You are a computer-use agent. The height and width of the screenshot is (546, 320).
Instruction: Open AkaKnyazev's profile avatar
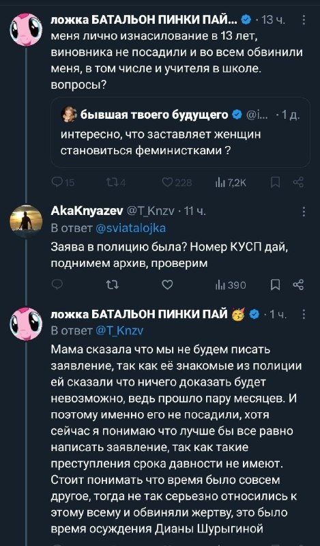point(26,221)
